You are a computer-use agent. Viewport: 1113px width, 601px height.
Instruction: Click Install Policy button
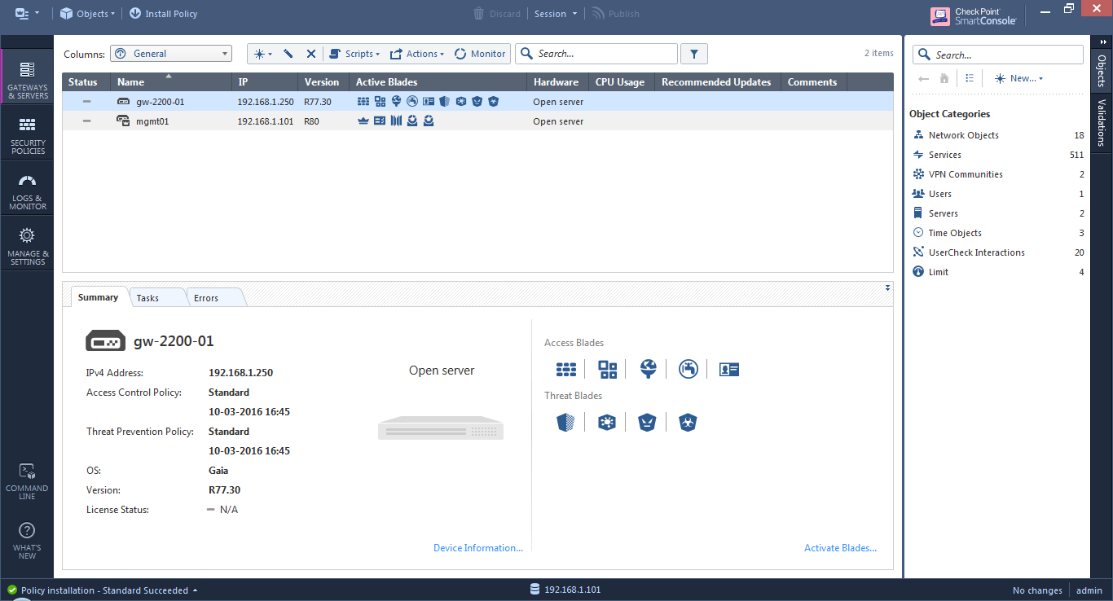click(163, 14)
